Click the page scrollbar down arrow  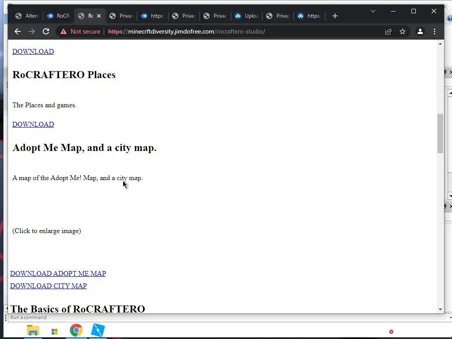pos(440,309)
